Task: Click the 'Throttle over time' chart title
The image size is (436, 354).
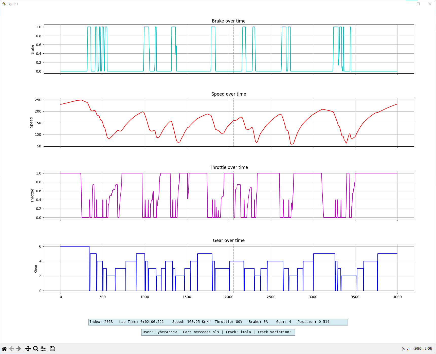Action: click(229, 167)
